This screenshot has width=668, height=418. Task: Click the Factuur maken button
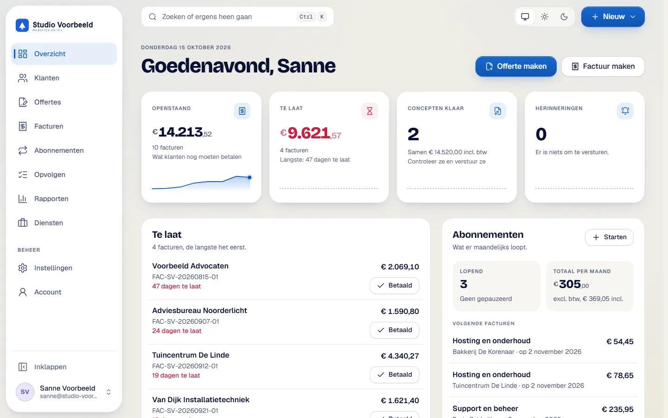coord(603,66)
